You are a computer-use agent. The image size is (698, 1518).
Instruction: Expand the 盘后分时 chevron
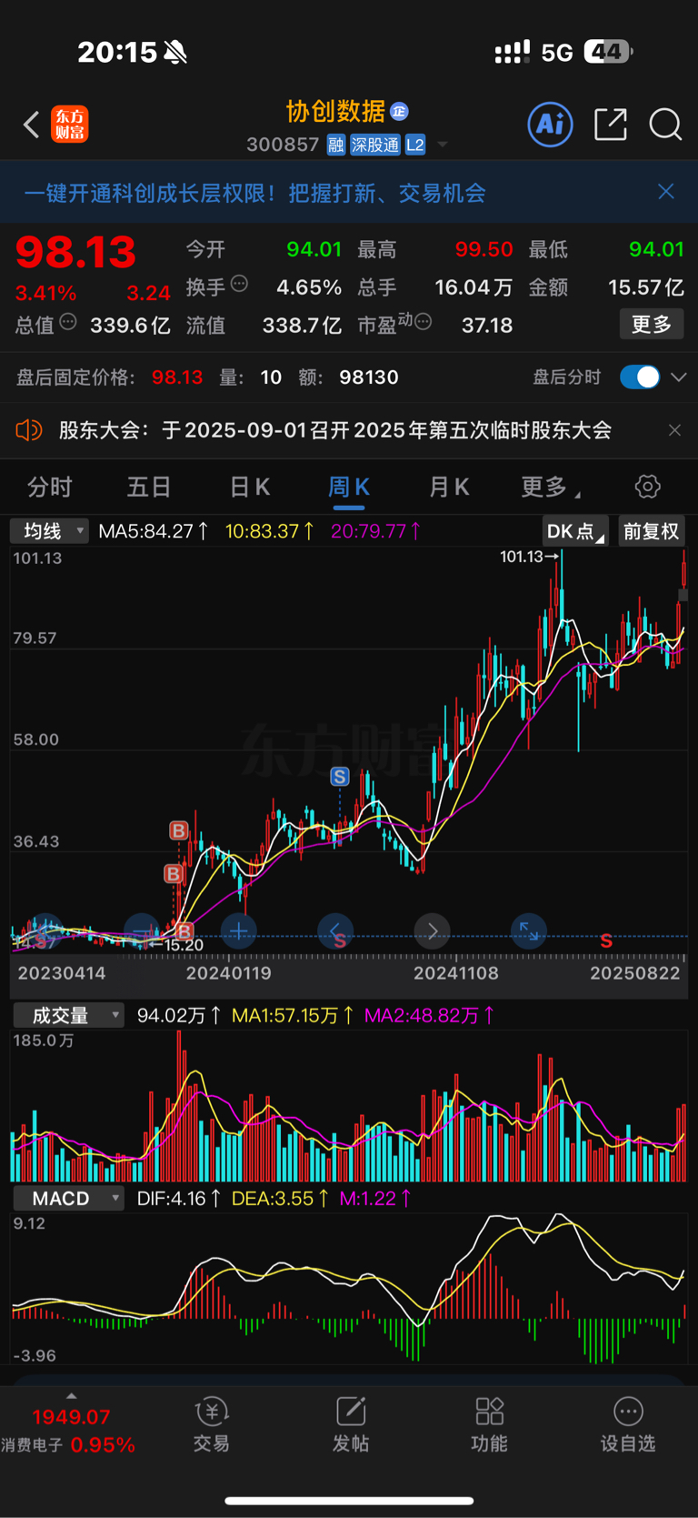click(678, 377)
